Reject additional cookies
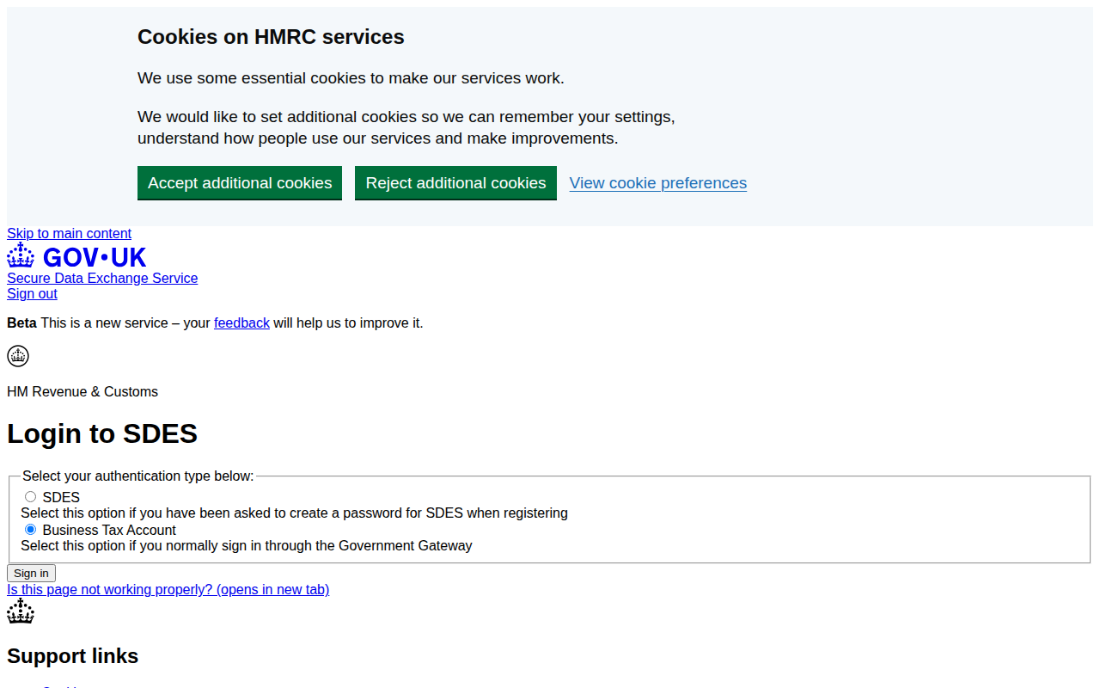The image size is (1100, 688). [x=455, y=182]
